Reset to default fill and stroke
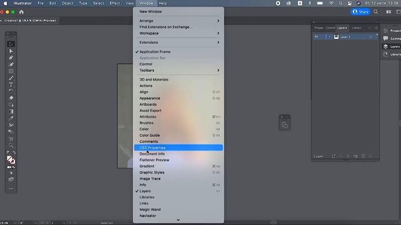Image resolution: width=401 pixels, height=225 pixels. 8,152
